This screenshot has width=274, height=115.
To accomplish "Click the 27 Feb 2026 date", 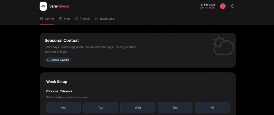I will 208,5.
